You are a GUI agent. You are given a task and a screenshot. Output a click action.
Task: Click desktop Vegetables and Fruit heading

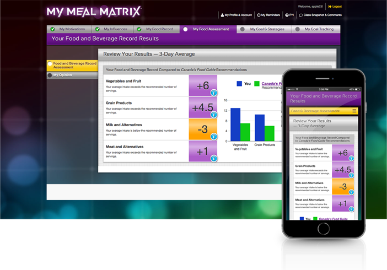pos(123,81)
